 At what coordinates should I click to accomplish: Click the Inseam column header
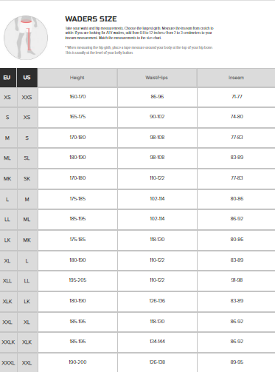(236, 78)
